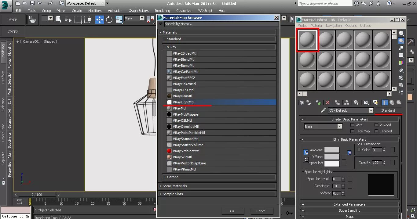The image size is (417, 219).
Task: Toggle Backlight icon in Material Editor
Action: tap(401, 41)
